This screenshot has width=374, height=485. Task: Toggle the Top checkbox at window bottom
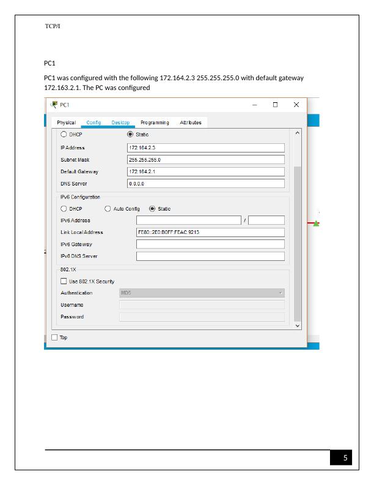(54, 337)
